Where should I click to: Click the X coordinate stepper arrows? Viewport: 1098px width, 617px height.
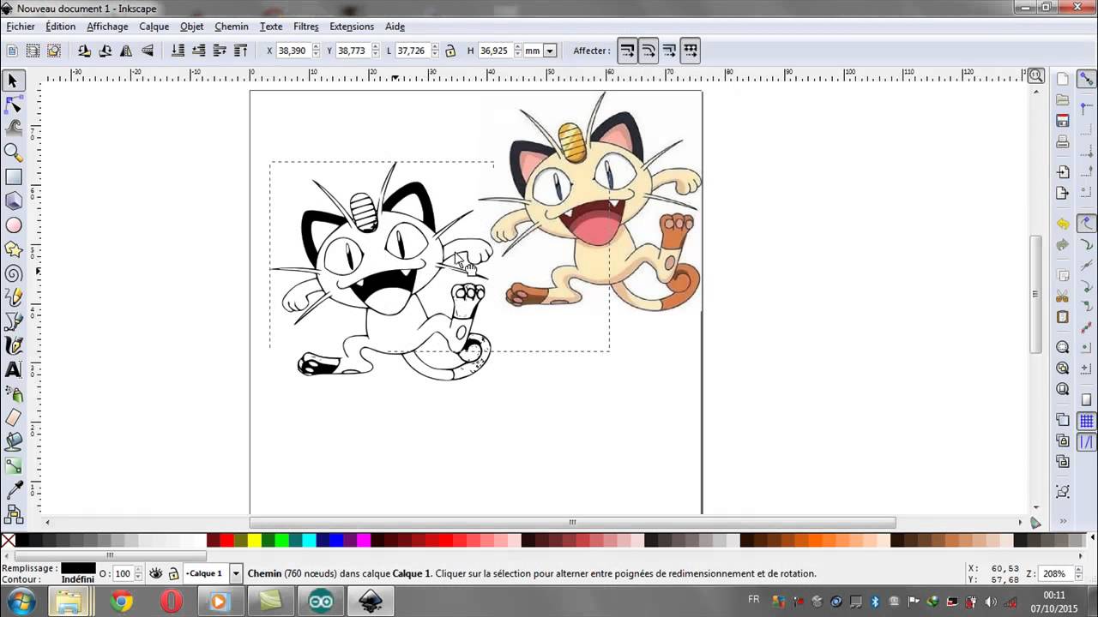click(316, 51)
